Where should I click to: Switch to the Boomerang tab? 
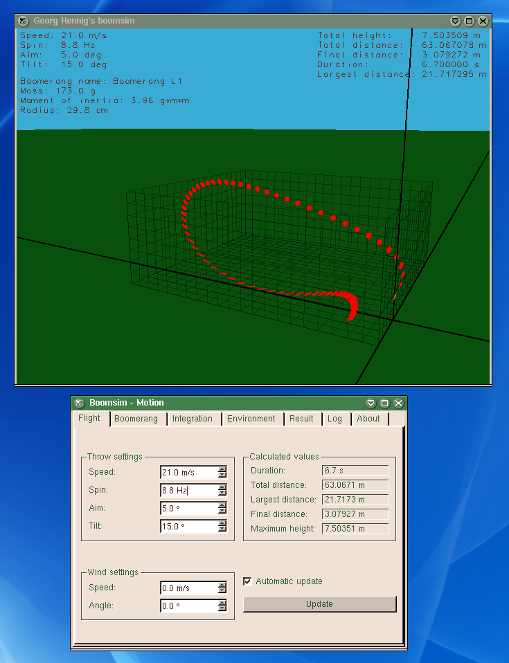click(136, 419)
